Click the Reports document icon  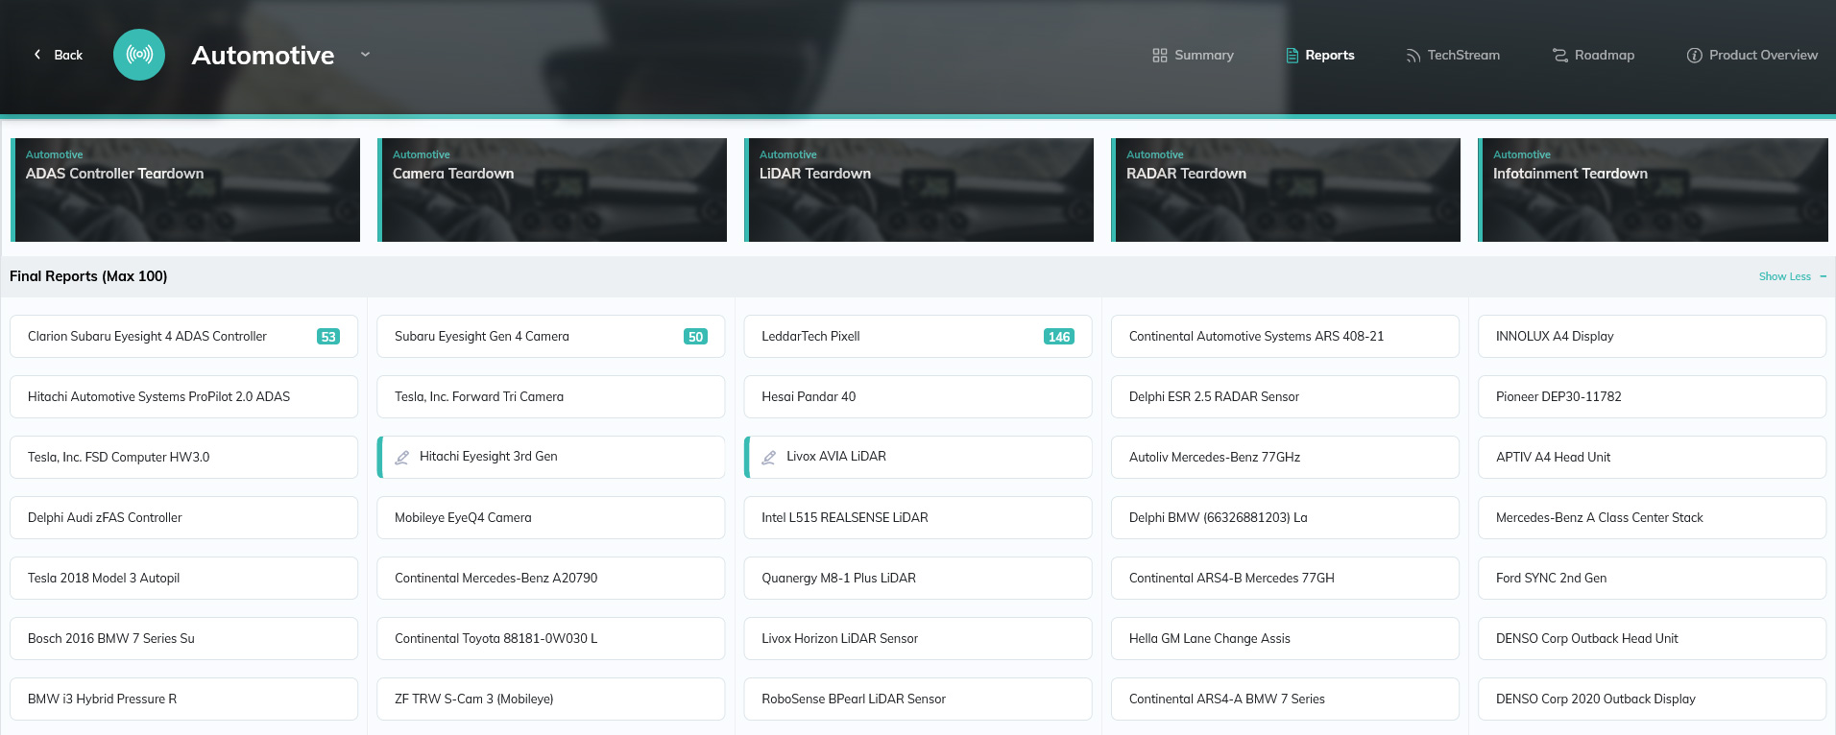[x=1292, y=56]
